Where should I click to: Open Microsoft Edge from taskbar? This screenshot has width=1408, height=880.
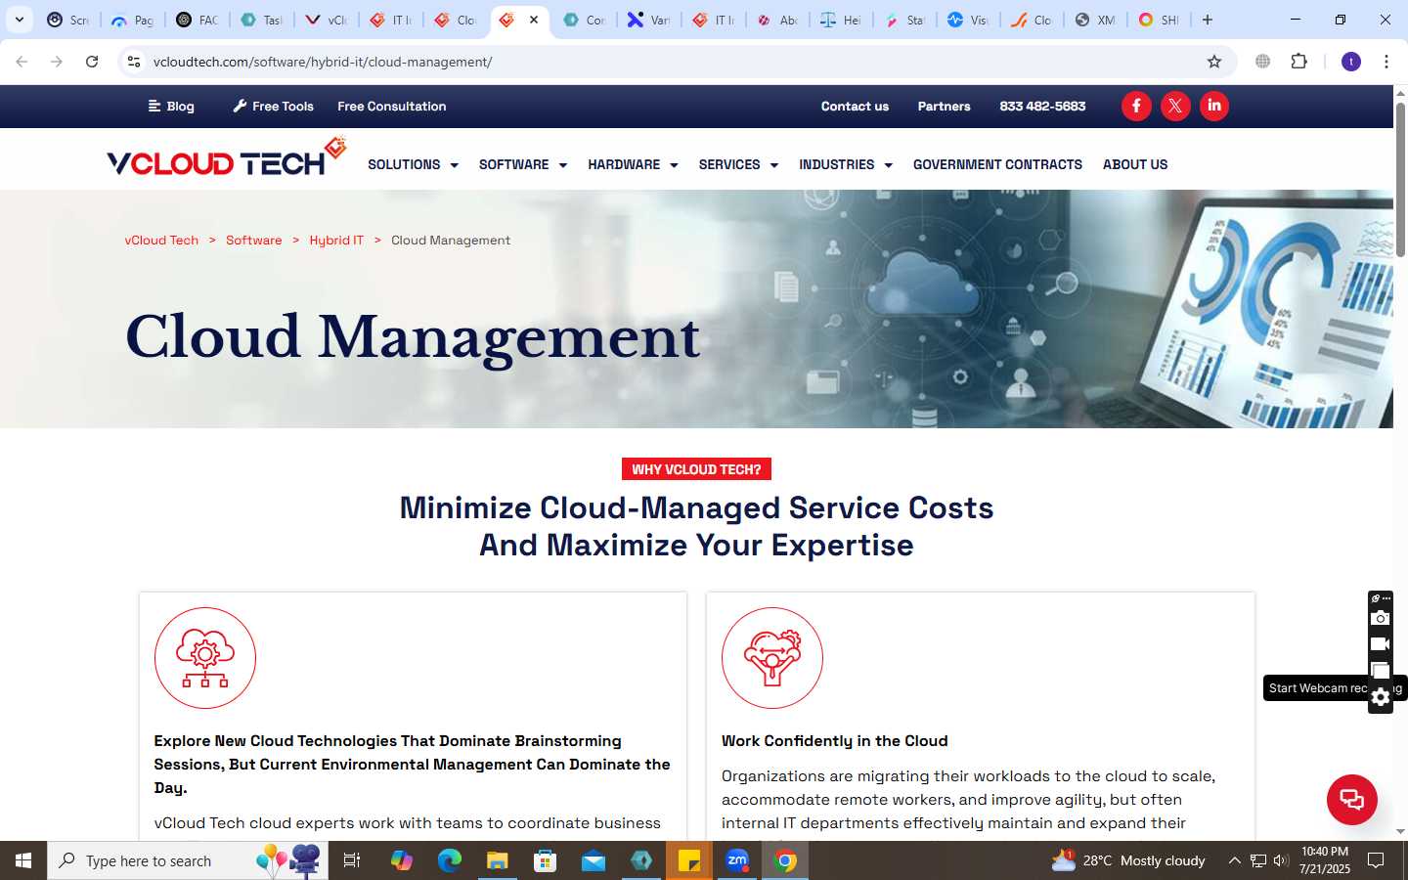coord(450,860)
